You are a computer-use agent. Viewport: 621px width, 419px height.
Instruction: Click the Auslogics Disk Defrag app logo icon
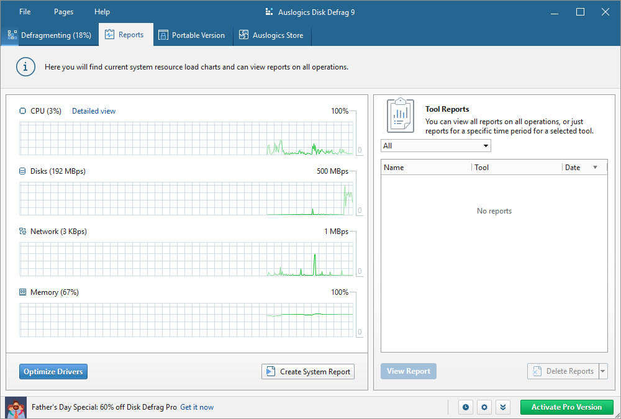pos(270,12)
